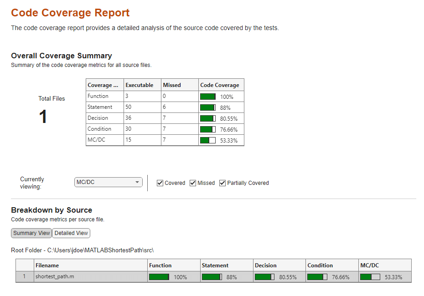Viewport: 424px width, 296px height.
Task: Switch to Summary View
Action: point(31,233)
